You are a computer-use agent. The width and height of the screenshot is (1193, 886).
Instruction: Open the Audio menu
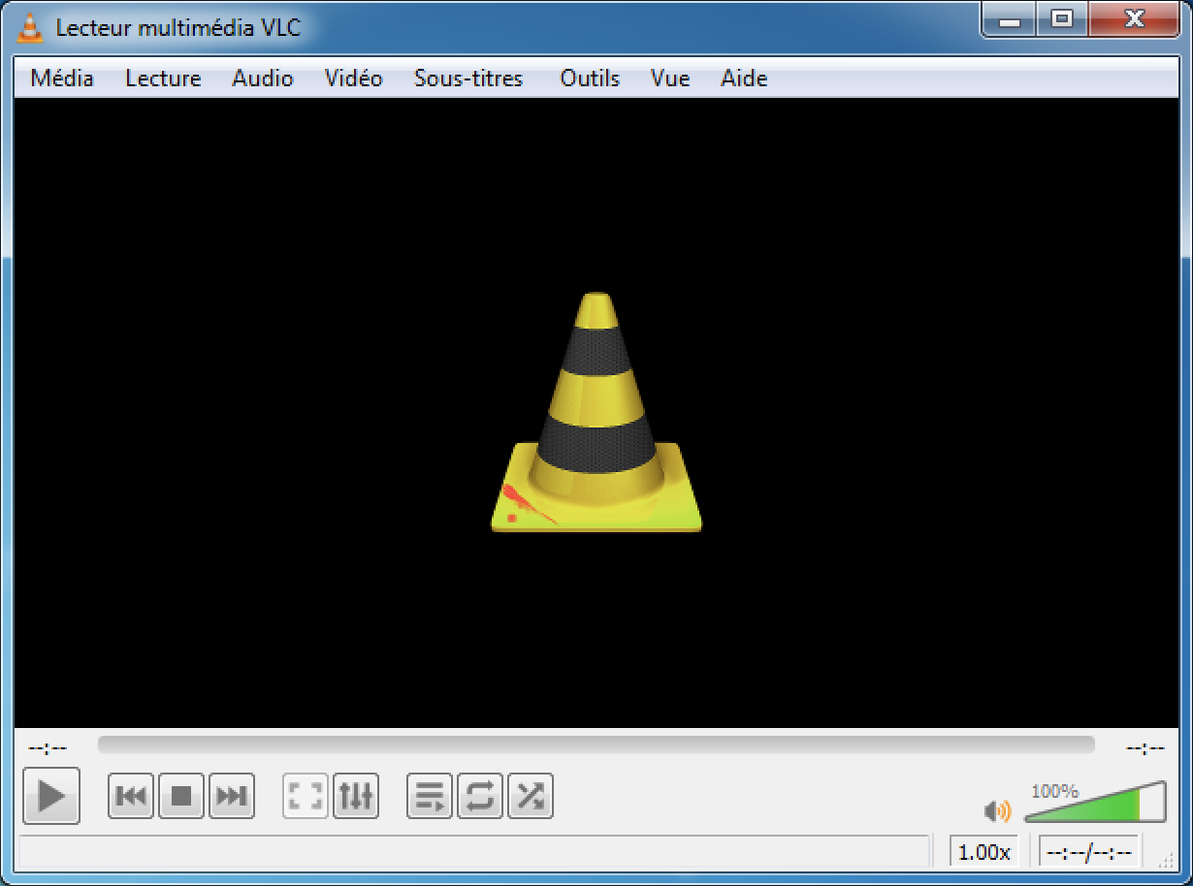[x=263, y=79]
